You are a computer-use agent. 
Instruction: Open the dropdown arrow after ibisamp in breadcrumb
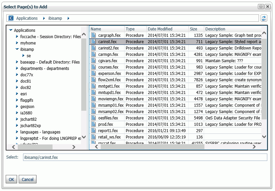[x=68, y=18]
